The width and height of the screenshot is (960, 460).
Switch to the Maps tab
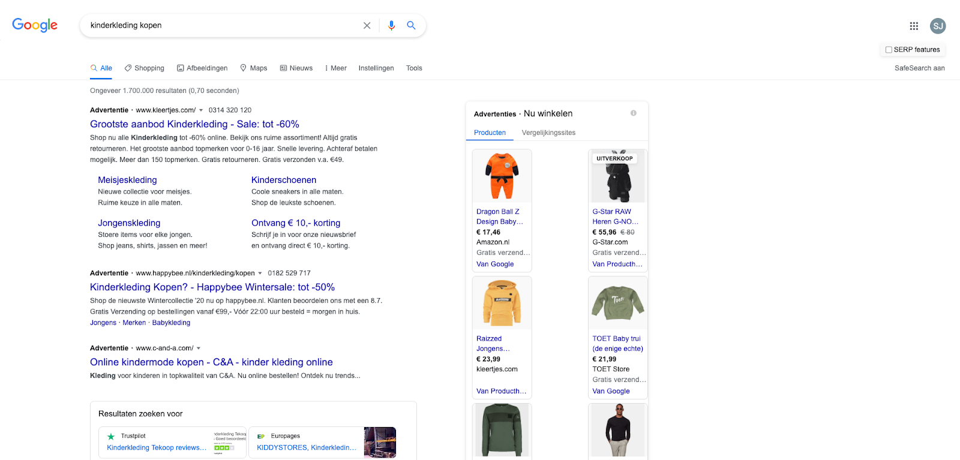point(254,68)
